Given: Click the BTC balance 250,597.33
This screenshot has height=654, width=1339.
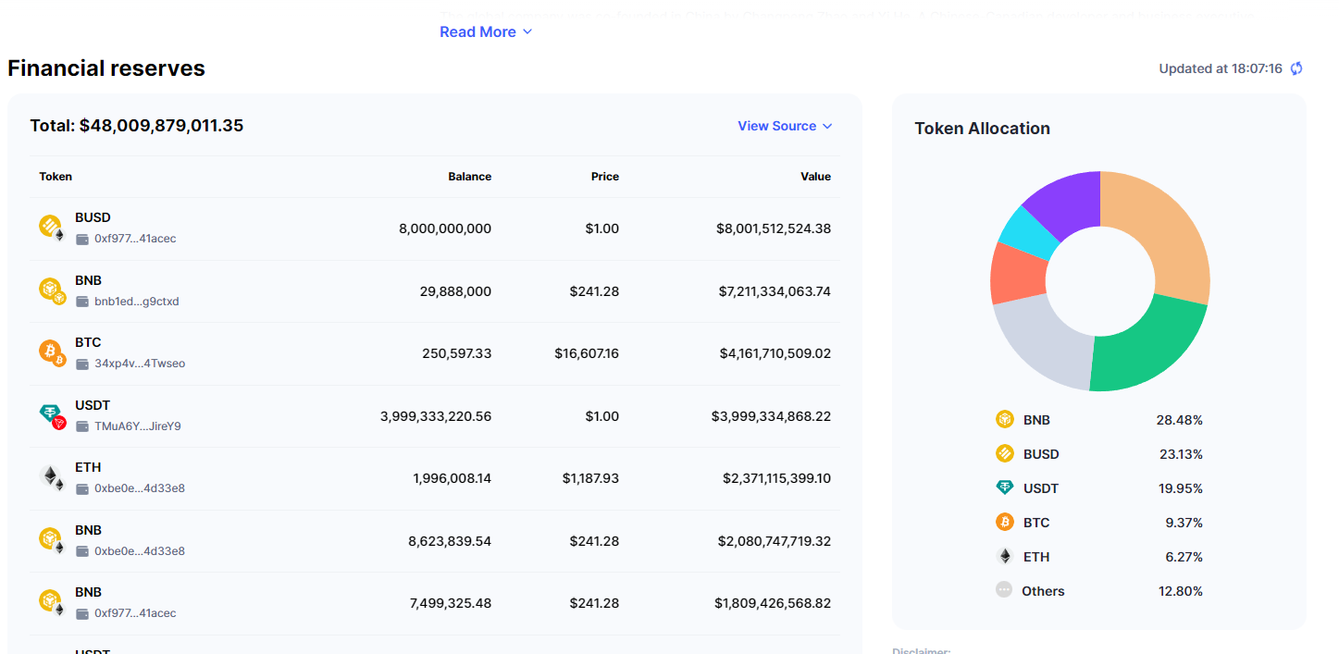Looking at the screenshot, I should tap(457, 353).
